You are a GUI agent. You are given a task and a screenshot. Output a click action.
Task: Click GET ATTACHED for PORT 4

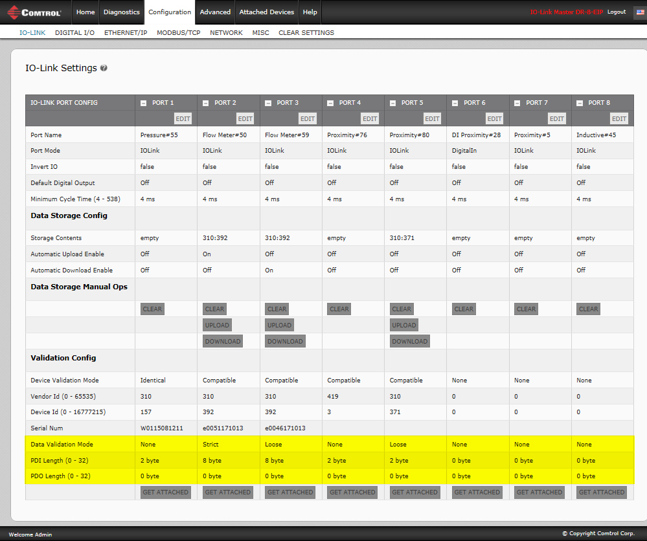(x=352, y=492)
